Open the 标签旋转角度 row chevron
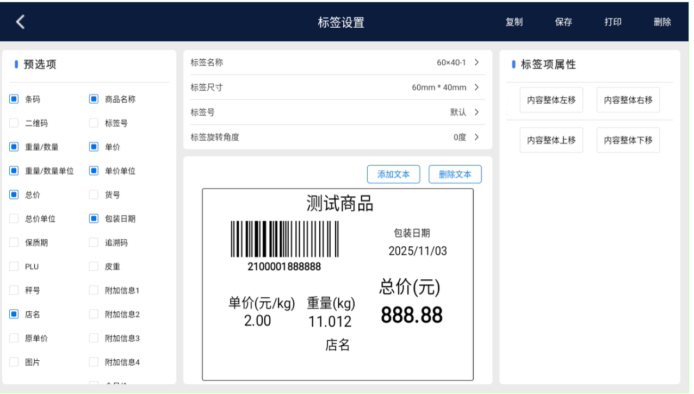694x394 pixels. (x=476, y=137)
